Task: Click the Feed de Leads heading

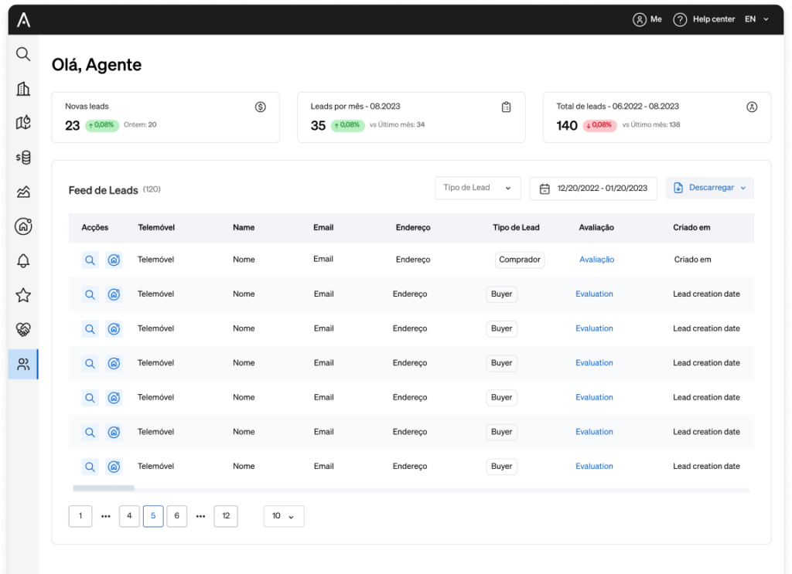Action: [x=103, y=190]
